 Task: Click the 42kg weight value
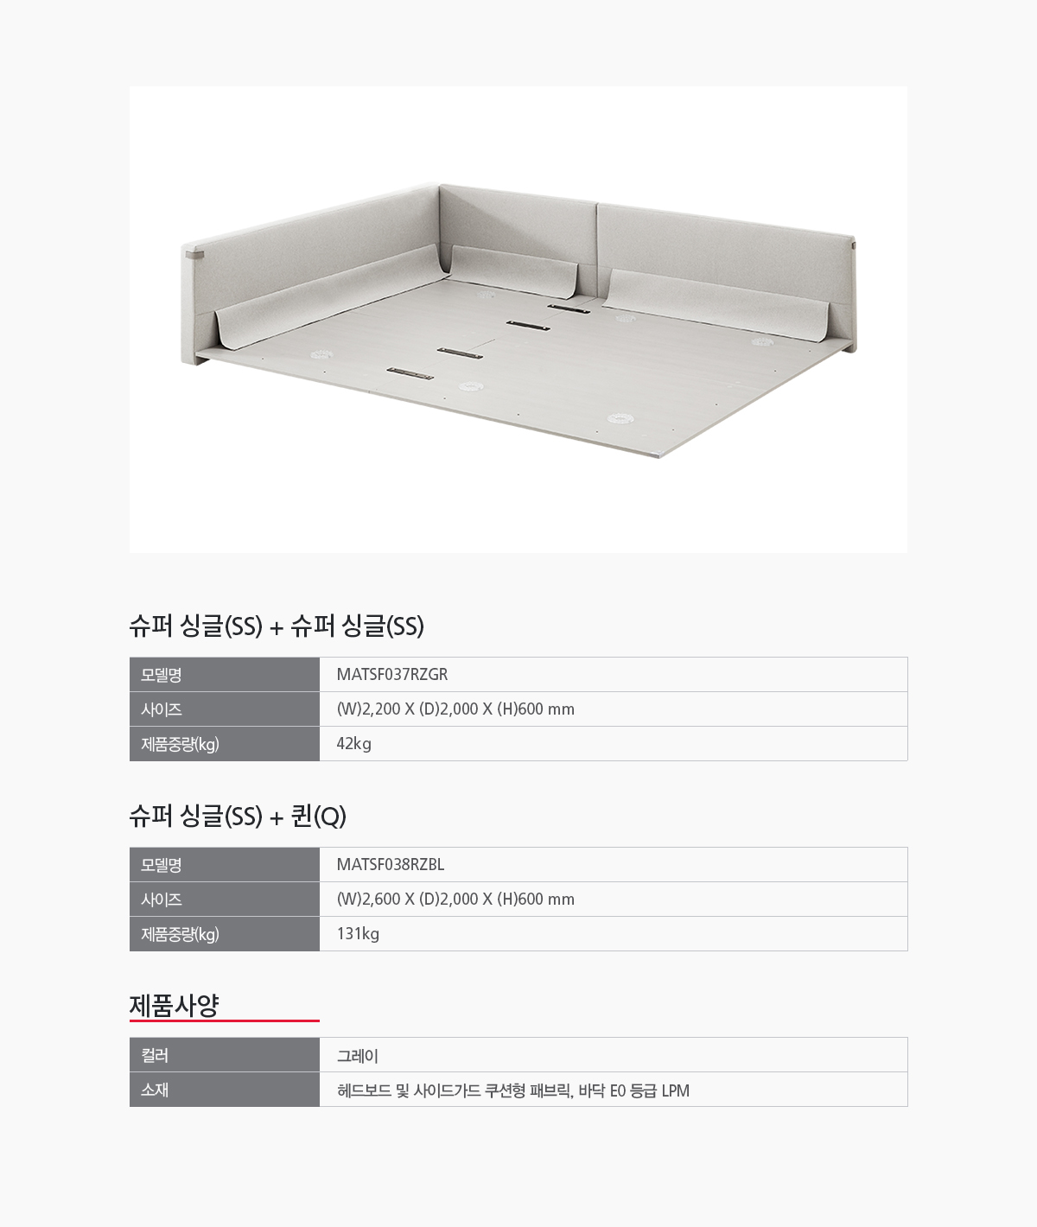[354, 744]
